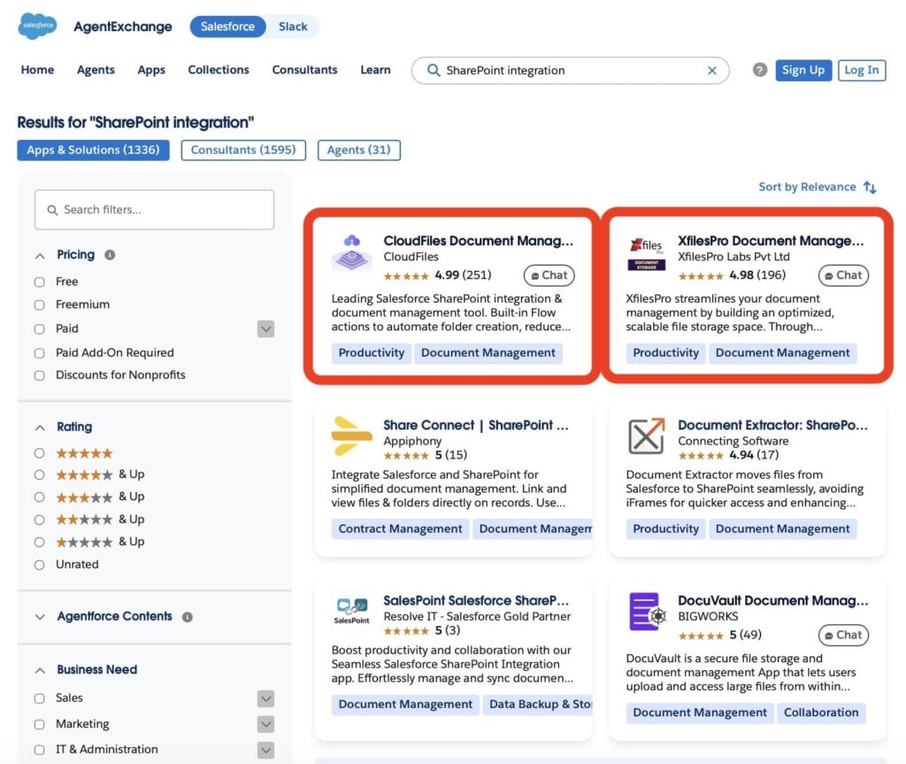The width and height of the screenshot is (906, 764).
Task: Select Salesforce marketplace toggle
Action: [227, 27]
